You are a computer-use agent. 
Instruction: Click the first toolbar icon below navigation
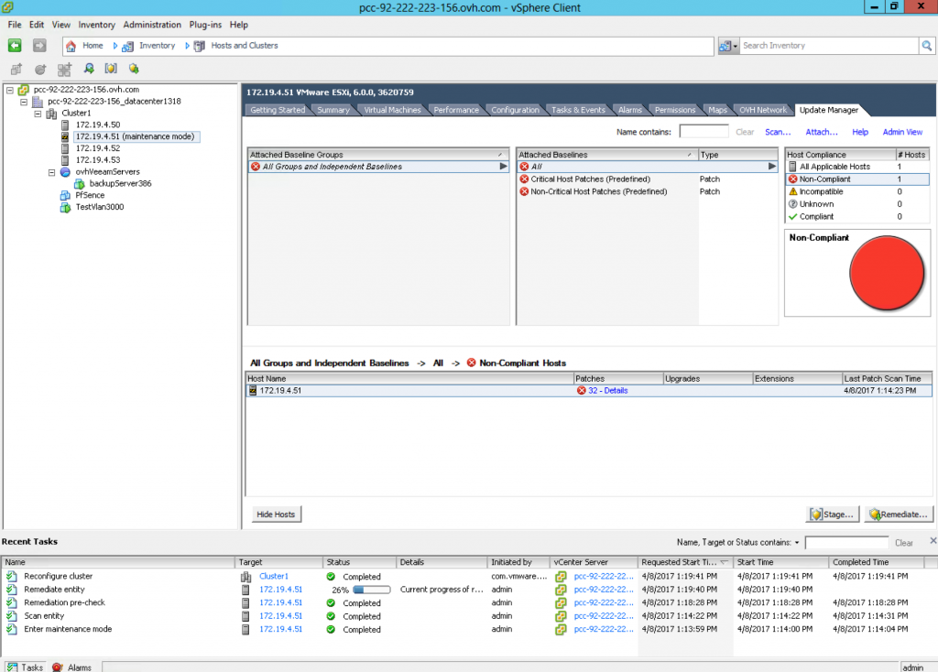pyautogui.click(x=16, y=70)
